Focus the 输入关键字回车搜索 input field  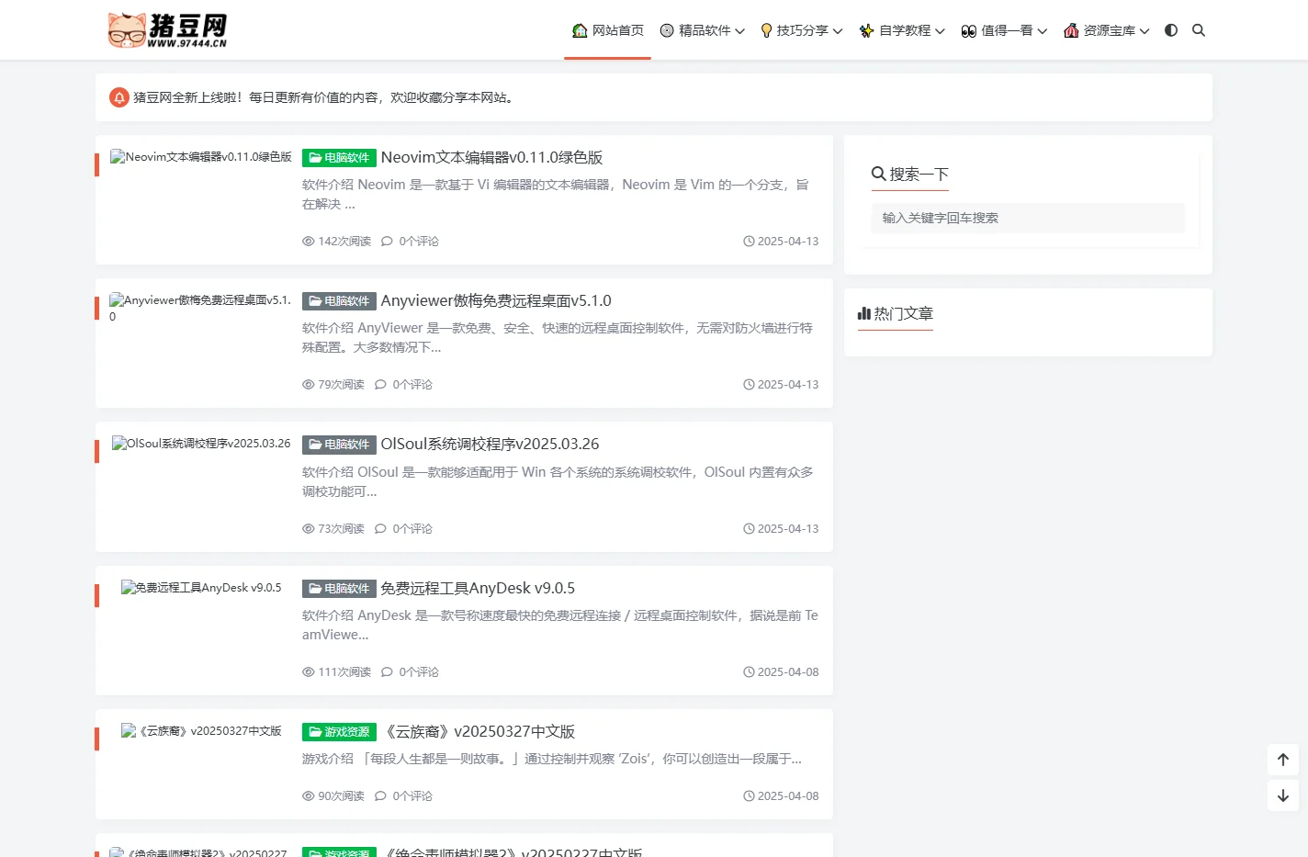coord(1028,218)
